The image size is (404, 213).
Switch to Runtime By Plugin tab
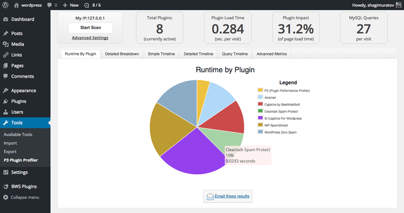tap(80, 54)
